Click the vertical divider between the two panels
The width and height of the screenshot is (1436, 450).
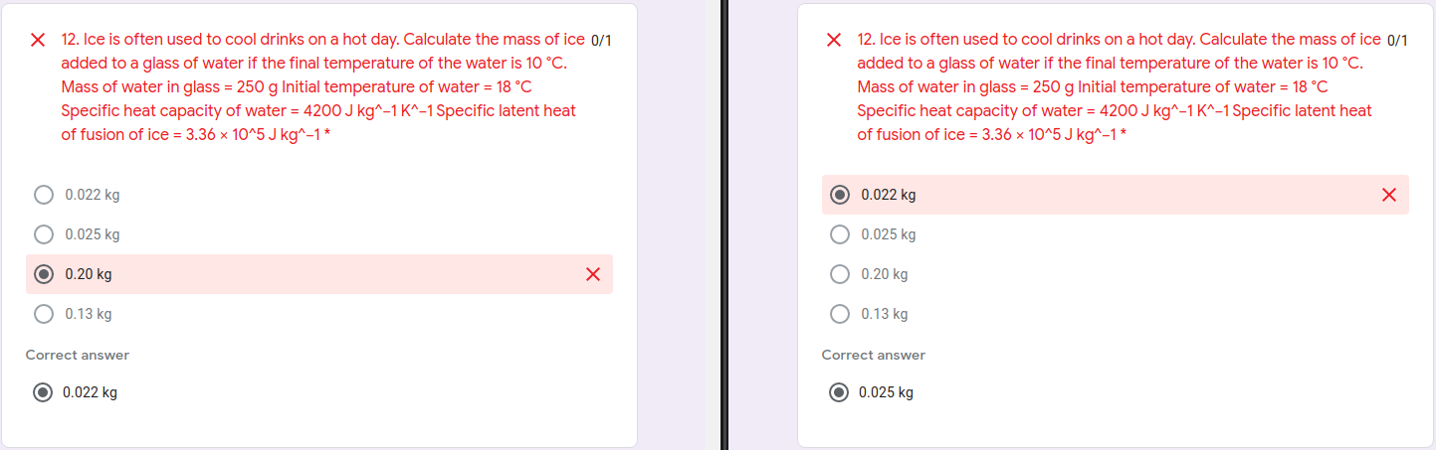(x=724, y=225)
